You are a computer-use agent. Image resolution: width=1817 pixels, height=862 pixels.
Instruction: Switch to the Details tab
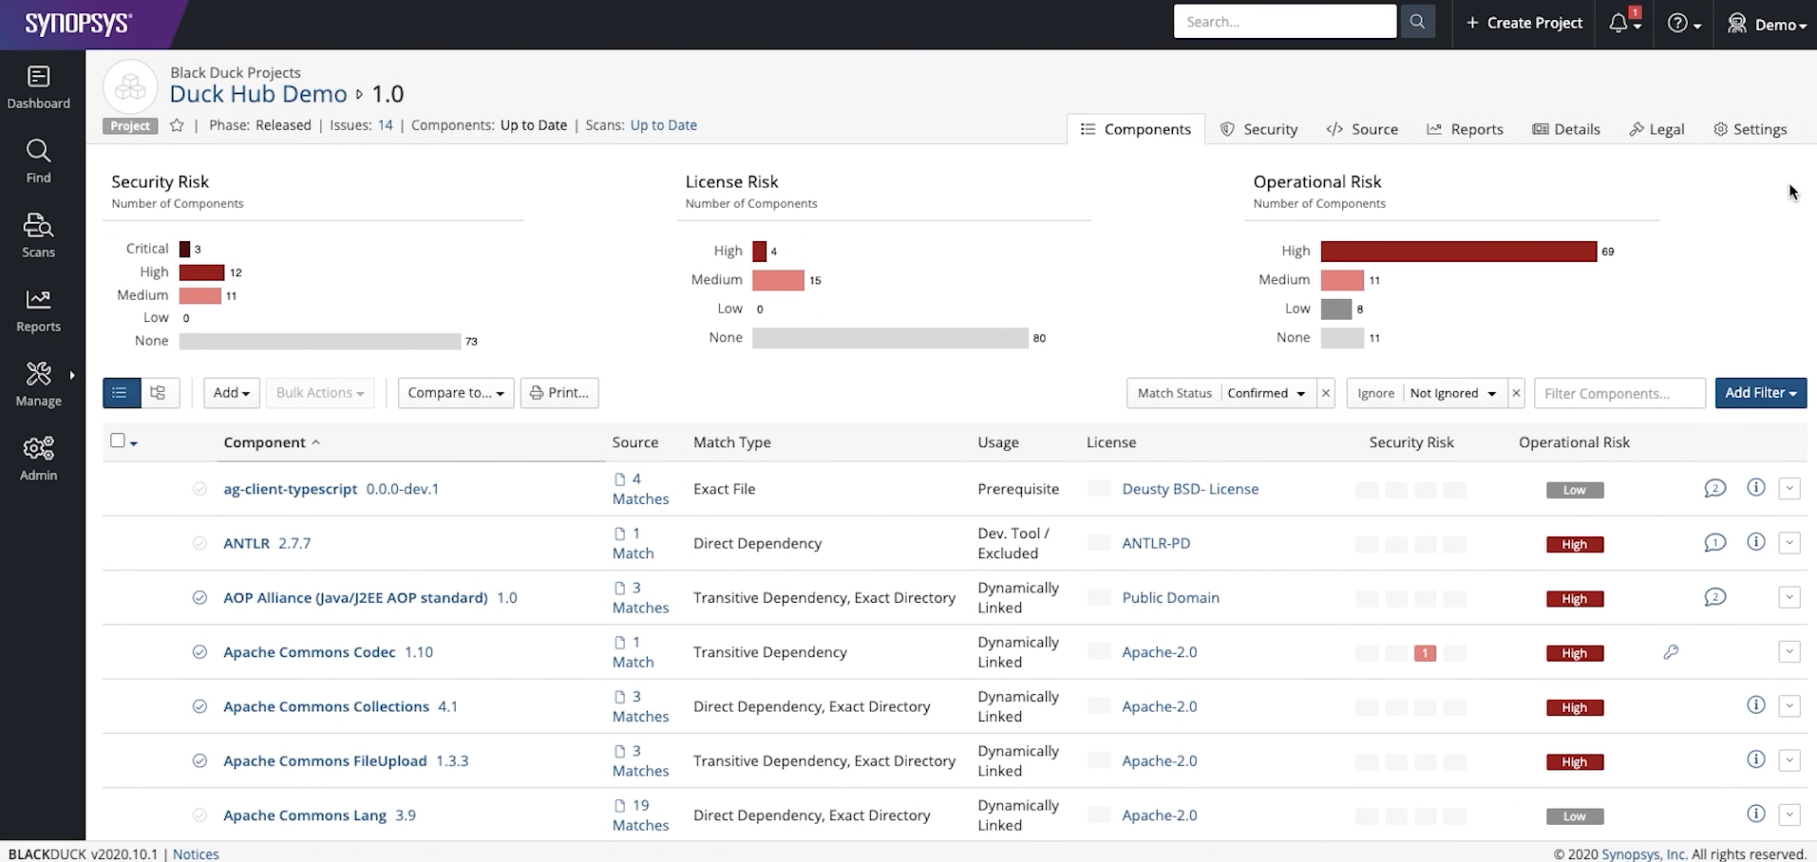tap(1566, 129)
